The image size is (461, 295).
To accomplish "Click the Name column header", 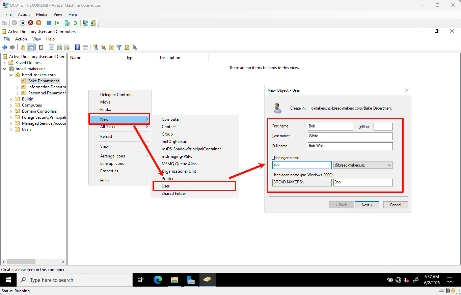I will click(x=96, y=58).
